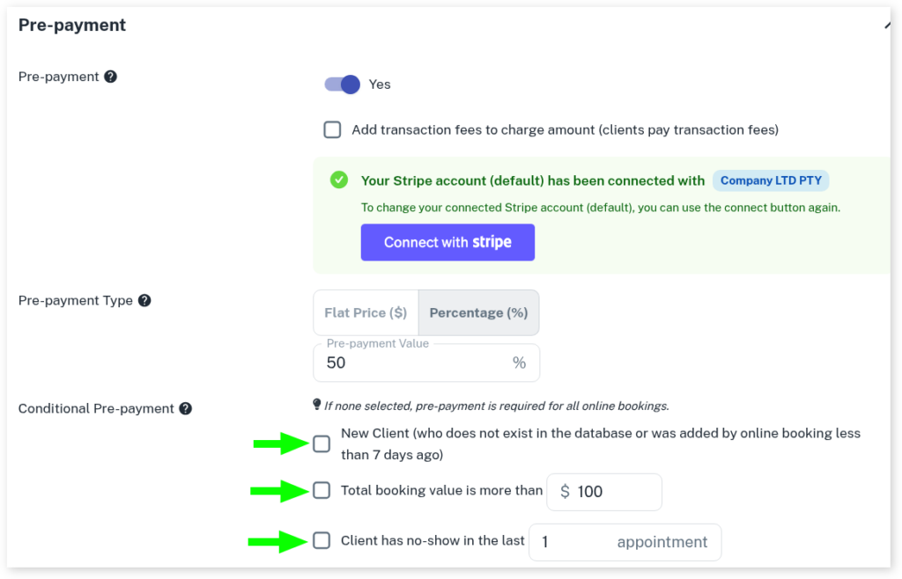Collapse the Pre-payment section chevron
The height and width of the screenshot is (579, 902).
pos(888,26)
